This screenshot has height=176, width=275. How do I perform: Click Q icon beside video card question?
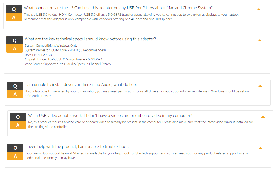[18, 117]
